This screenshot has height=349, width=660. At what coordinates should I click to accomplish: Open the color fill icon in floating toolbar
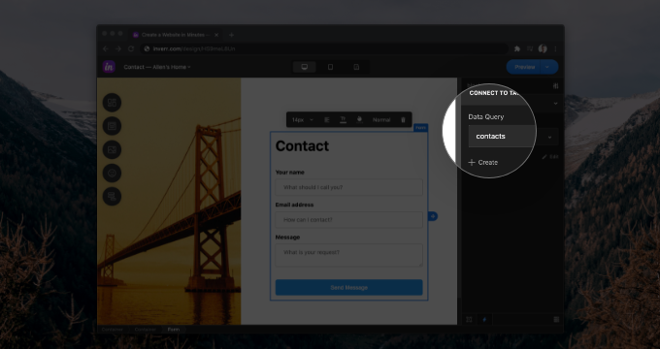coord(359,120)
